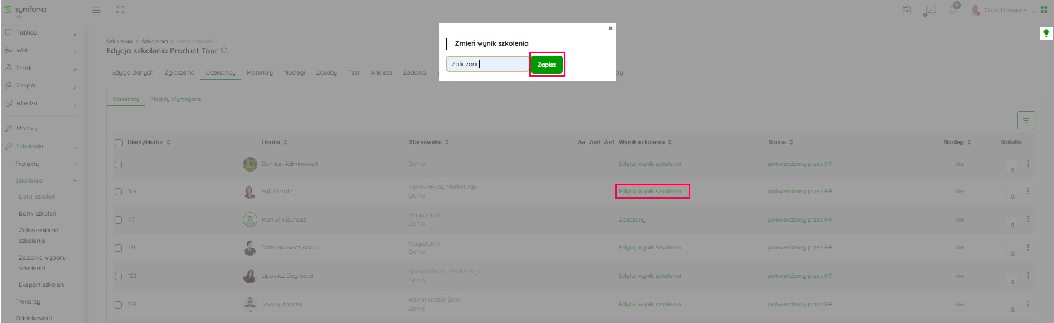Open row options for Fojt Dorota
The image size is (1054, 323).
pos(1028,191)
